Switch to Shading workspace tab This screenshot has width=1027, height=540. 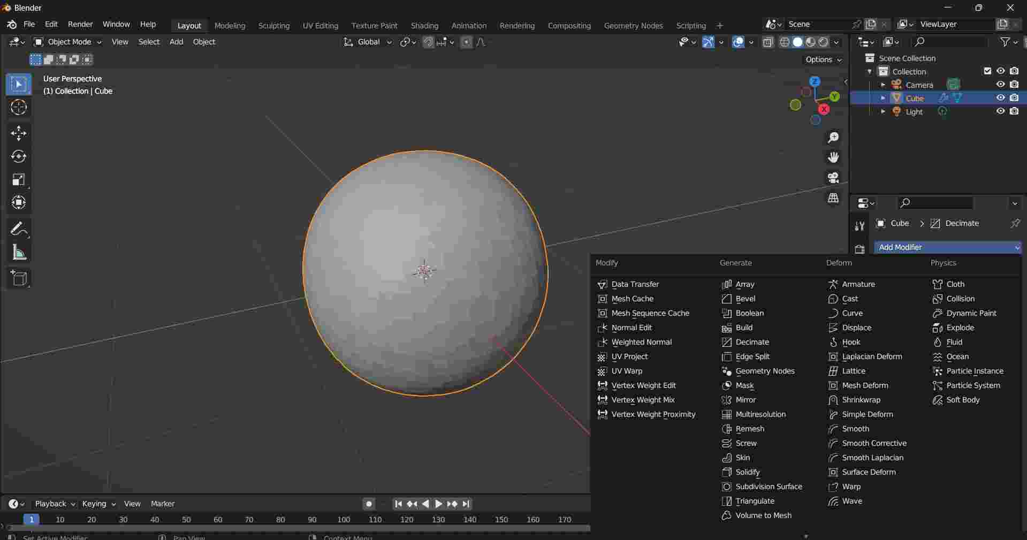[x=424, y=25]
